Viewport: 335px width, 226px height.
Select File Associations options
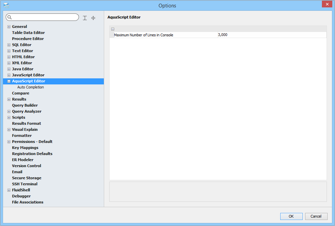click(28, 202)
